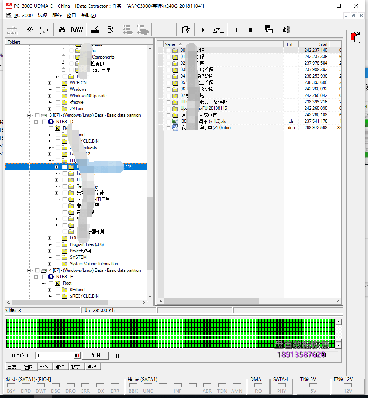
Task: Sort file list by Start column
Action: pyautogui.click(x=313, y=44)
